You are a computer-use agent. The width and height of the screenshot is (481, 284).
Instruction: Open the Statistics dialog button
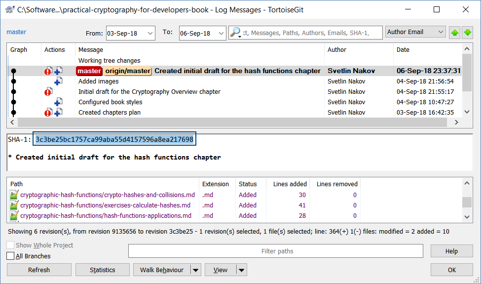coord(103,270)
